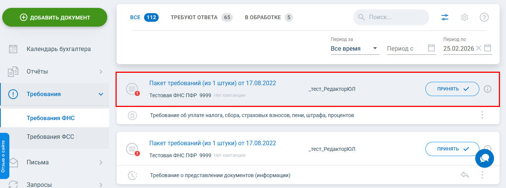Open calendar picker for Период с
This screenshot has width=506, height=188.
[x=431, y=48]
